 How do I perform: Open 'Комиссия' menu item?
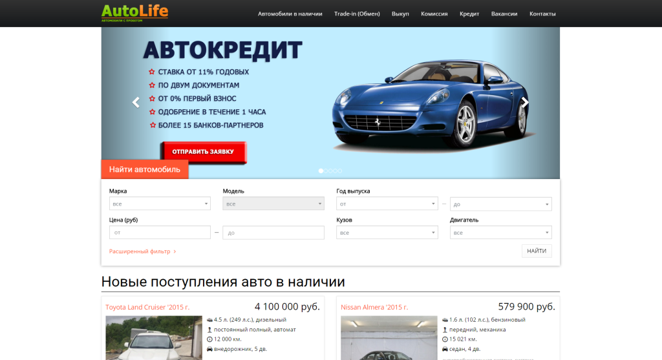pyautogui.click(x=434, y=14)
